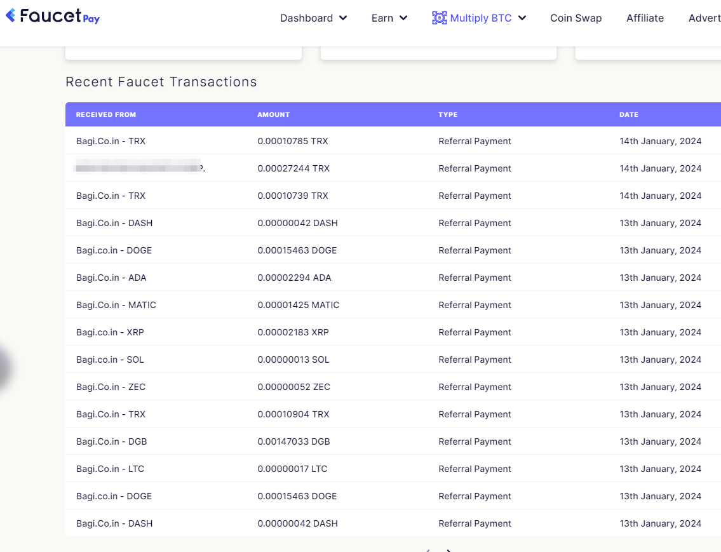Screen dimensions: 721x552
Task: Click the date in the ADA row
Action: (660, 278)
